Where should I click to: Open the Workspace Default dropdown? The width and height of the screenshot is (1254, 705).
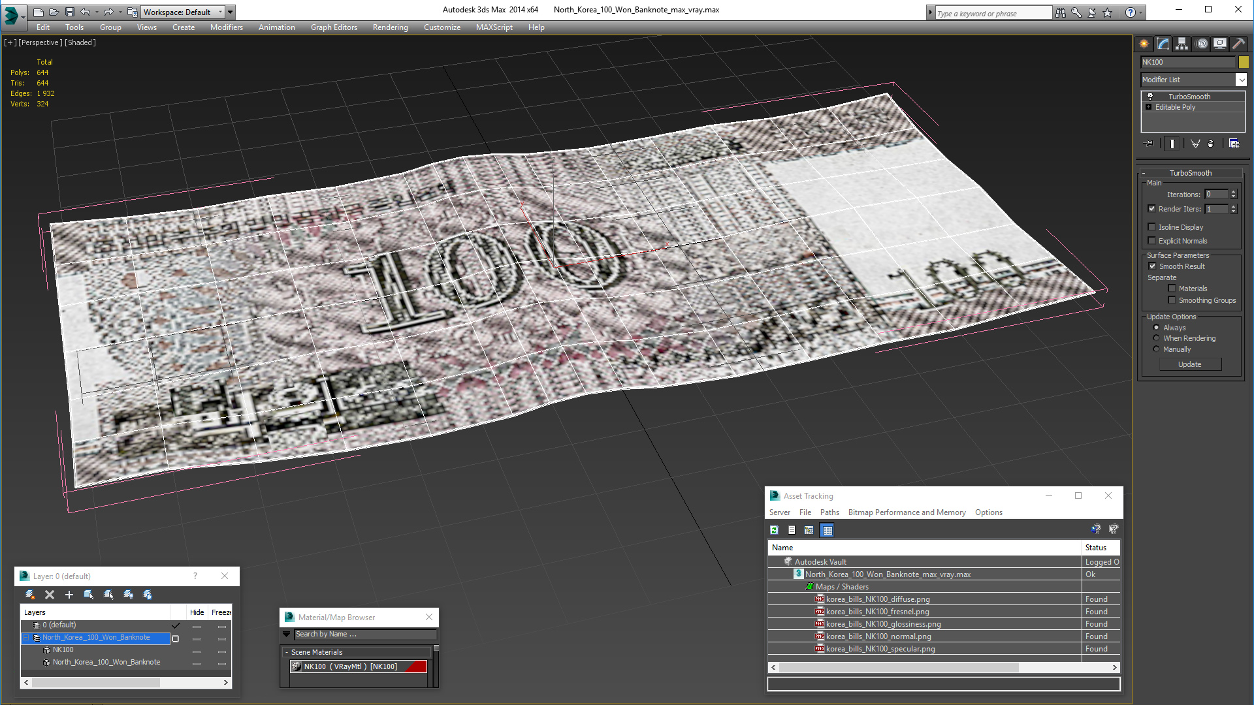[x=220, y=12]
